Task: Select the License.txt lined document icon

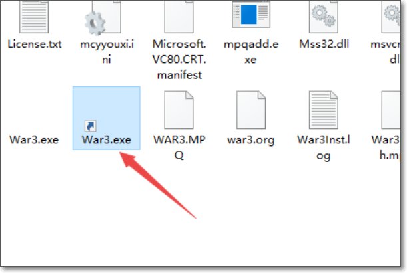Action: 34,17
